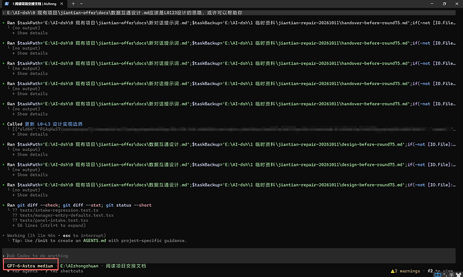The image size is (463, 277).
Task: Click the E:\AIzhongzhuan directory in status line
Action: click(79, 266)
